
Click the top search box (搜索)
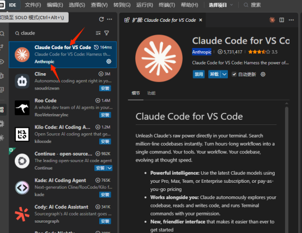pos(253,5)
